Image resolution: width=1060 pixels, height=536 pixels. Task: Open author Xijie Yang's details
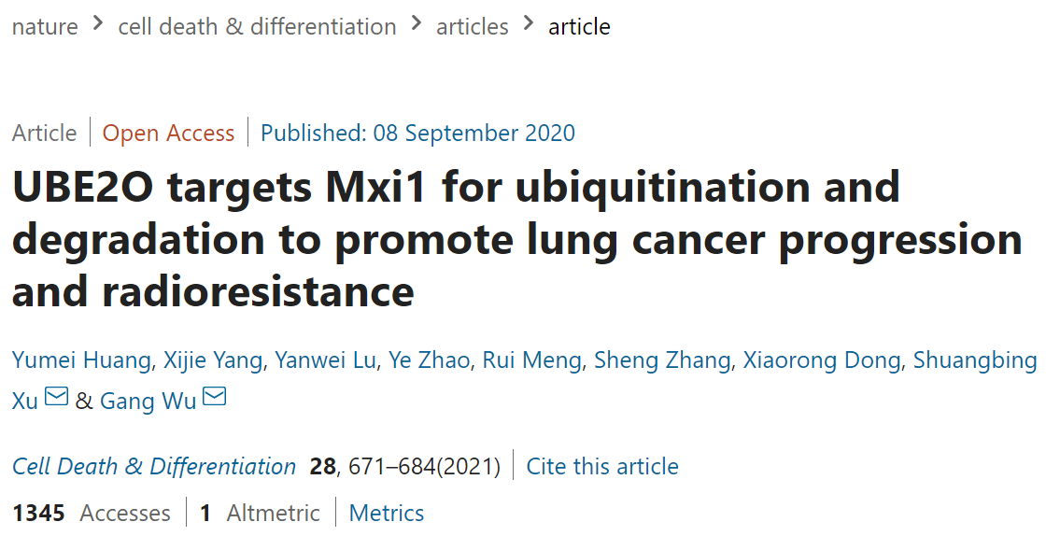[x=213, y=360]
